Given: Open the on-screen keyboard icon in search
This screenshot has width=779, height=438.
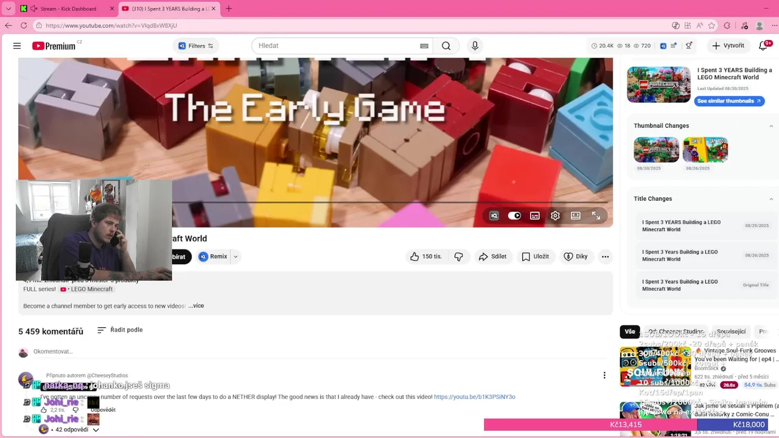Looking at the screenshot, I should coord(424,46).
